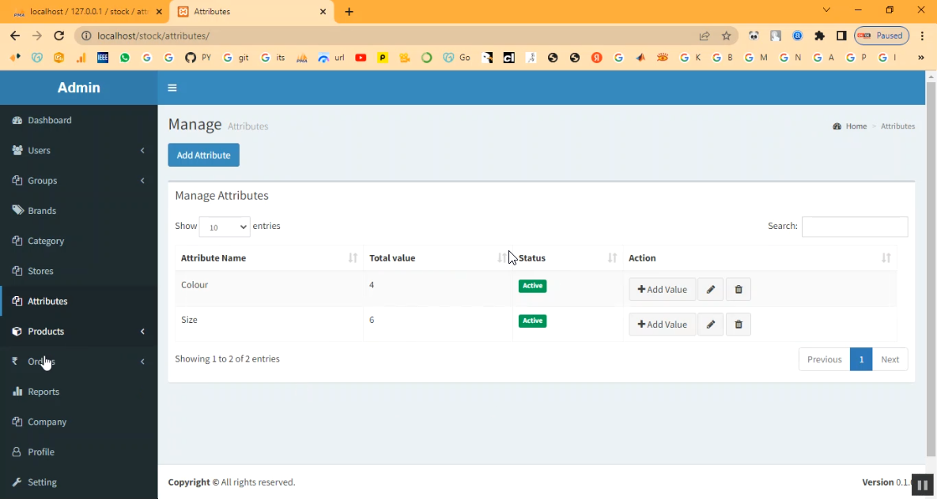
Task: Open the show entries count dropdown
Action: point(225,227)
